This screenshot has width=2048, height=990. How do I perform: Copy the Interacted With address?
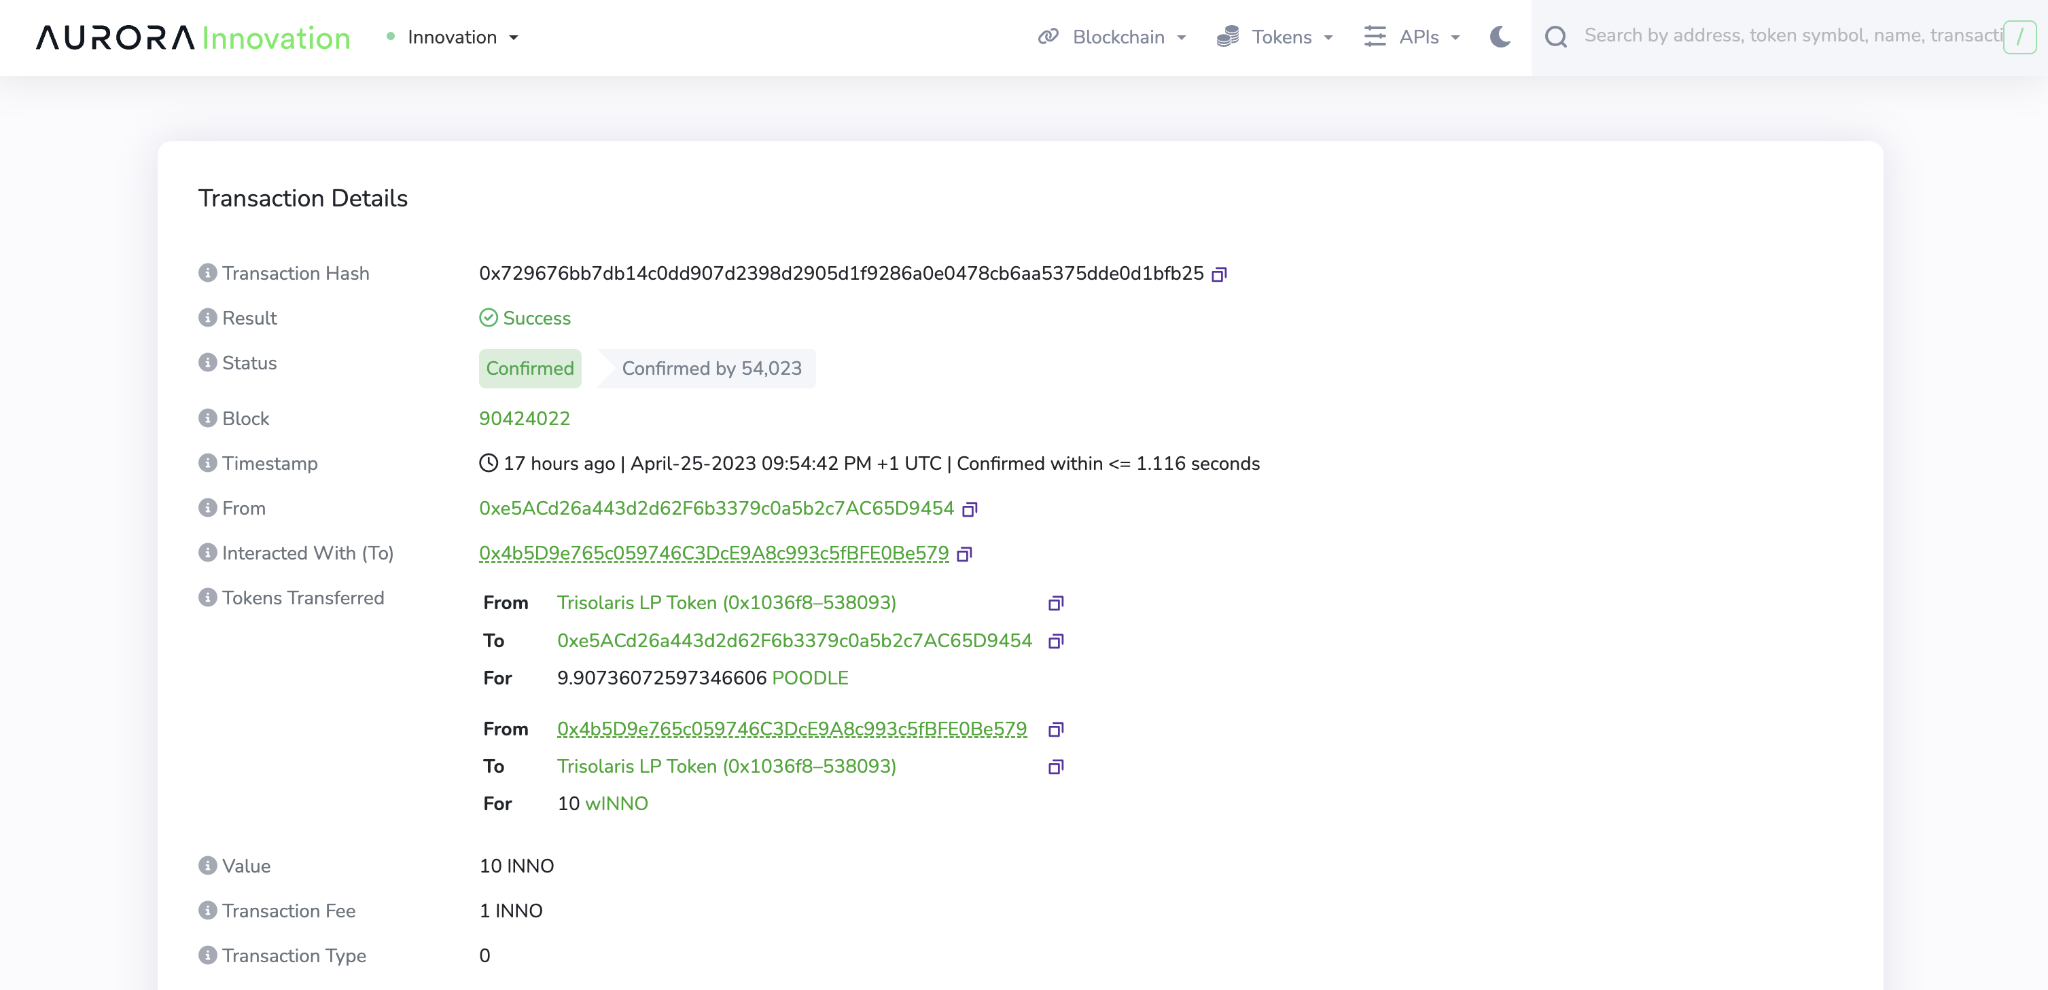click(x=964, y=554)
